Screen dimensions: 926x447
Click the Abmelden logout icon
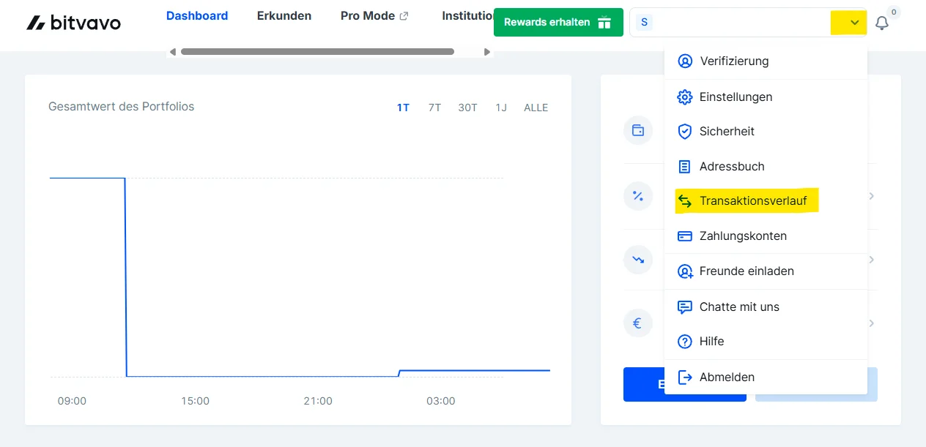(x=685, y=377)
